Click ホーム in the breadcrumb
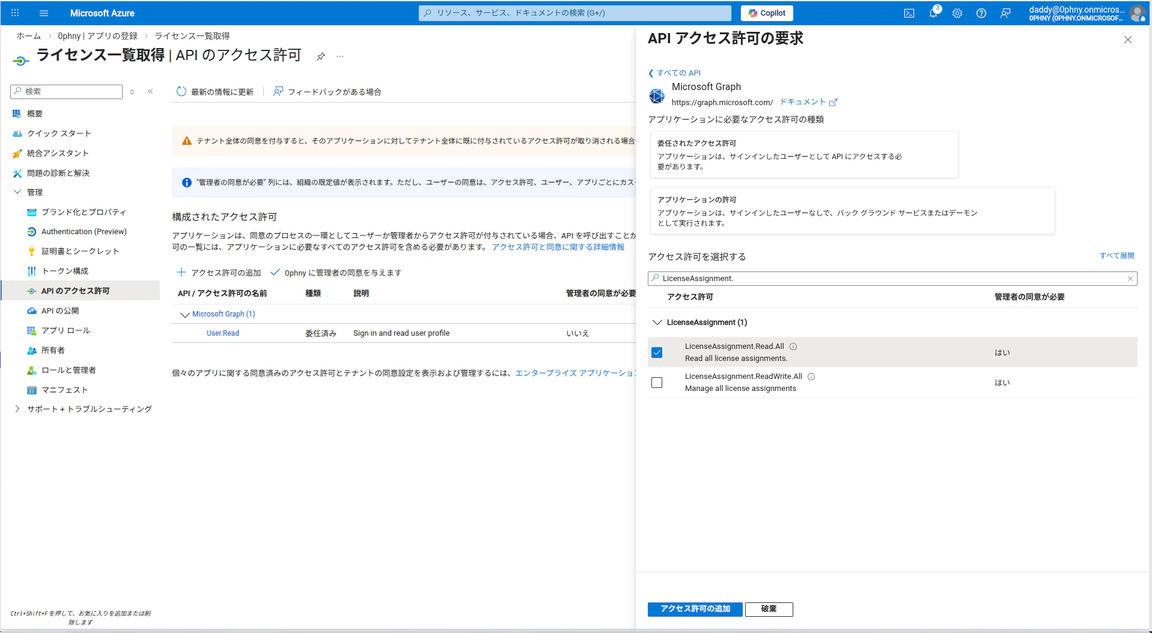 pyautogui.click(x=29, y=36)
